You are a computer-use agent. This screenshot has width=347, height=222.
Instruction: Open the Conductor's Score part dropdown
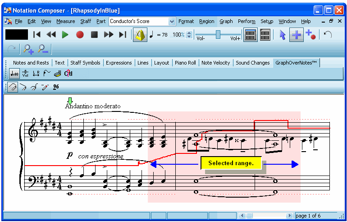point(172,21)
